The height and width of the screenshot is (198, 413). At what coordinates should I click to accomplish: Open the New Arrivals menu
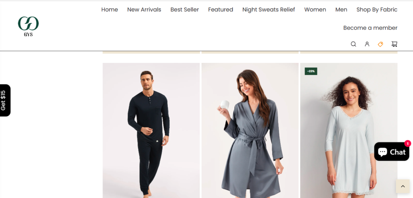tap(144, 10)
